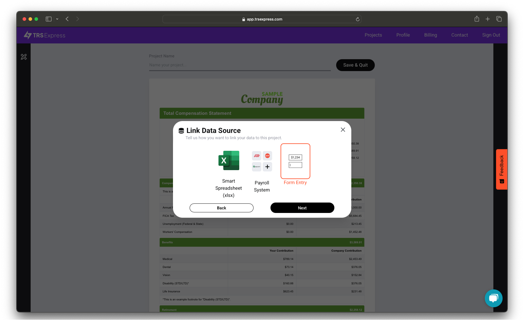Click the Unemployment (Federal & State) row

[x=262, y=224]
